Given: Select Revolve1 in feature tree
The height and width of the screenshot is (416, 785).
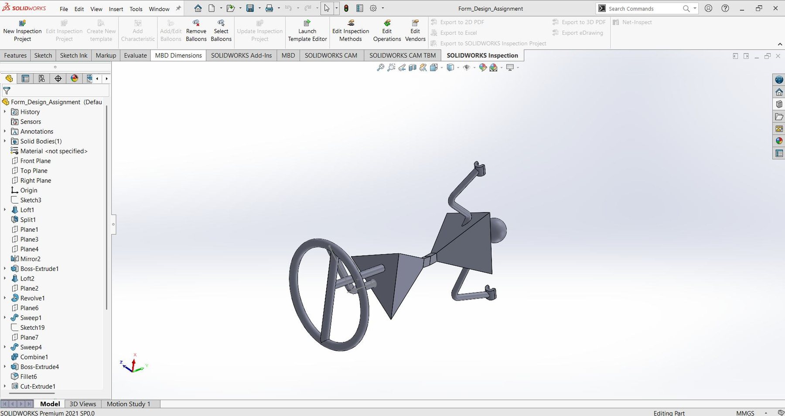Looking at the screenshot, I should tap(32, 298).
